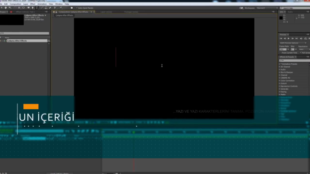This screenshot has width=310, height=174.
Task: Expand 3D Channel effects category
Action: [x=279, y=67]
